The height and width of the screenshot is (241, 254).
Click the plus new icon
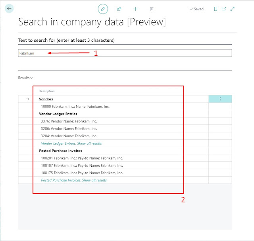pos(135,9)
